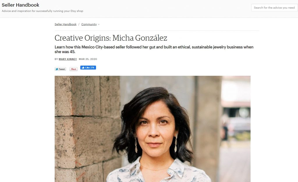298x182 pixels.
Task: Click the large Seller Handbook header title
Action: tap(20, 5)
